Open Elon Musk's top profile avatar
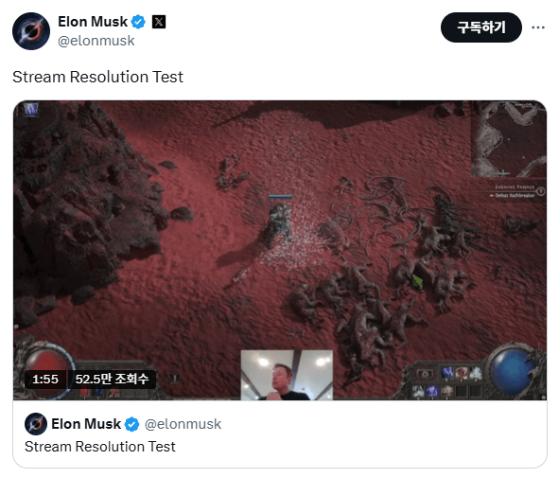 31,31
